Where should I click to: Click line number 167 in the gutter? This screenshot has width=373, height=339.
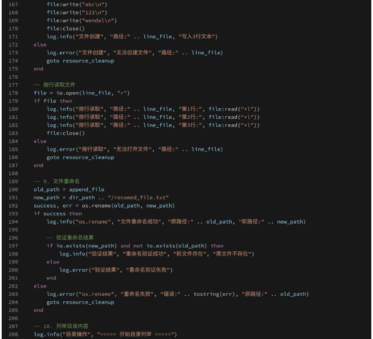coord(13,5)
